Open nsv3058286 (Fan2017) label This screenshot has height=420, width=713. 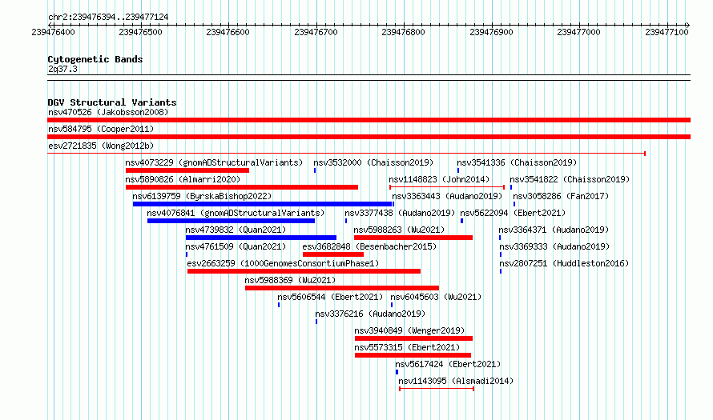point(561,196)
